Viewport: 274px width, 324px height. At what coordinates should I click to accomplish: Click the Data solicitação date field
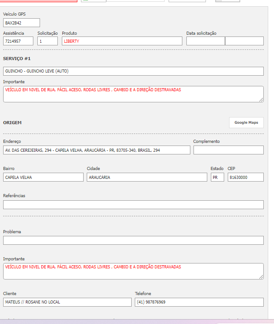point(205,41)
